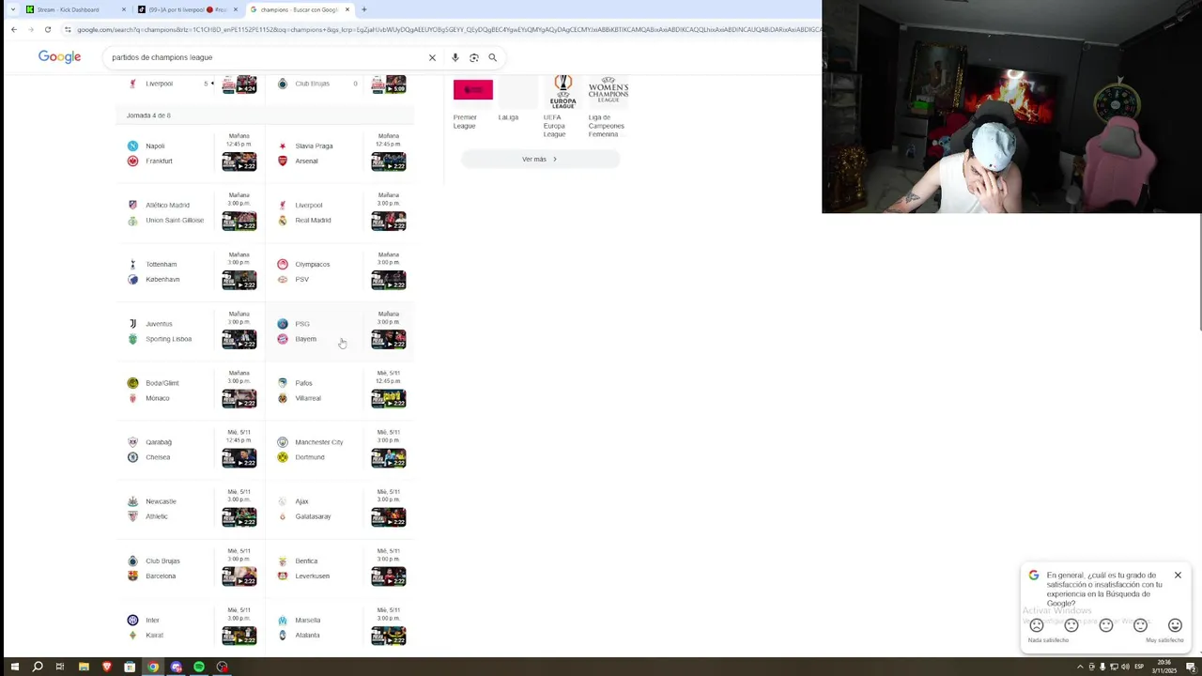Launch Brave browser from the taskbar
The image size is (1202, 676).
pyautogui.click(x=106, y=667)
